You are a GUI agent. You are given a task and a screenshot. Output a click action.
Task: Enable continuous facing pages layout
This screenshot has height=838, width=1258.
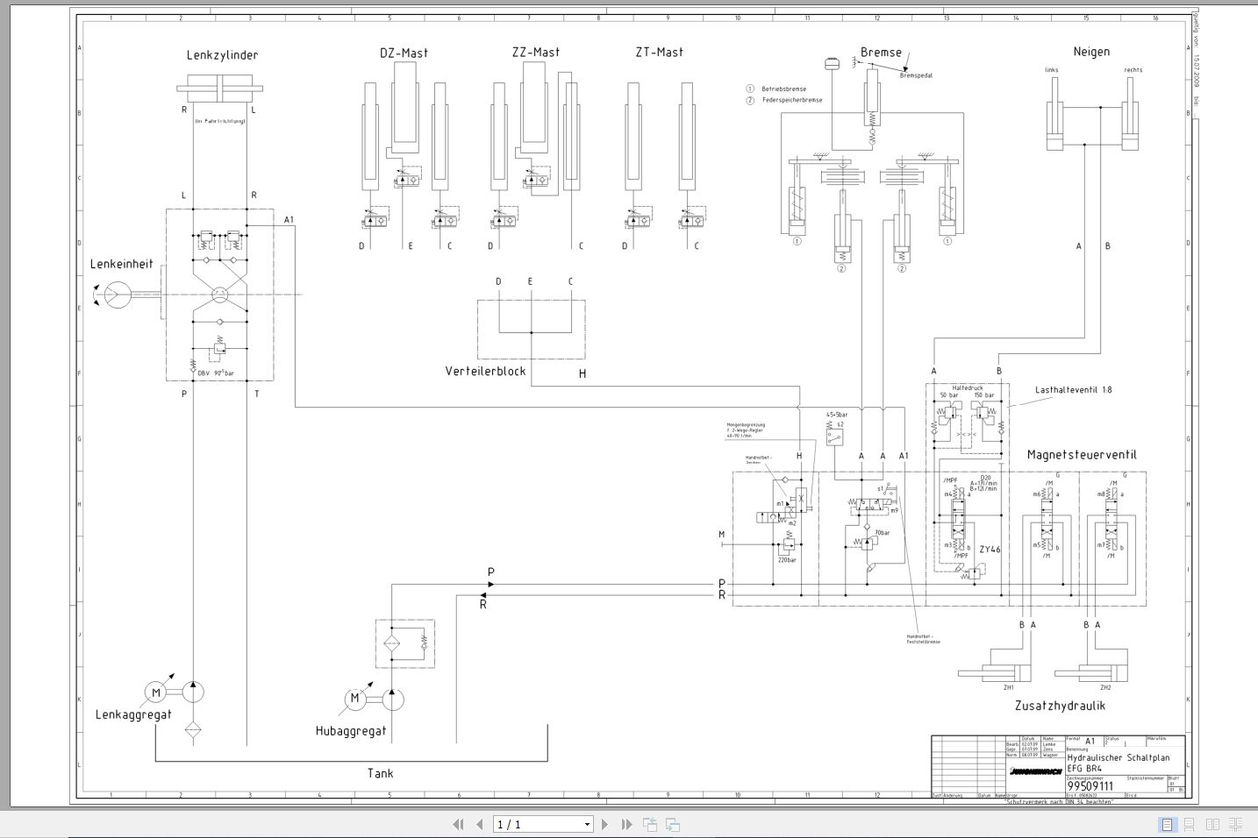(1235, 824)
